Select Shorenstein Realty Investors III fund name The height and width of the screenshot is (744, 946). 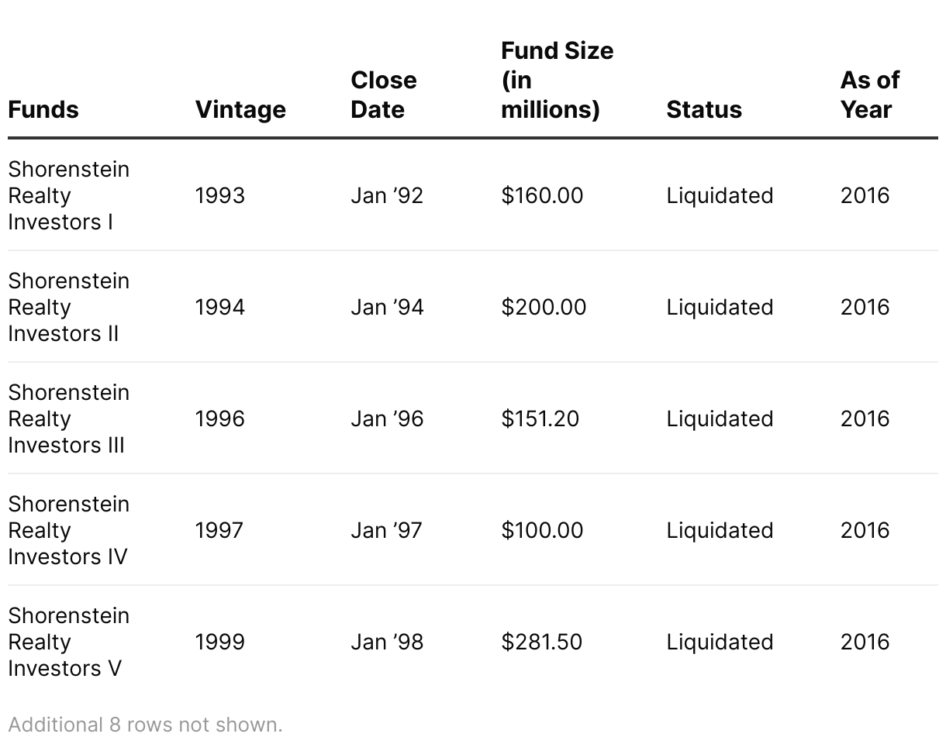[x=68, y=418]
